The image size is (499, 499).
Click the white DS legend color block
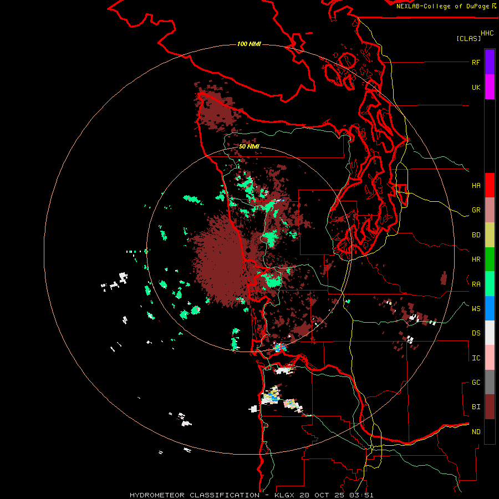pos(490,333)
